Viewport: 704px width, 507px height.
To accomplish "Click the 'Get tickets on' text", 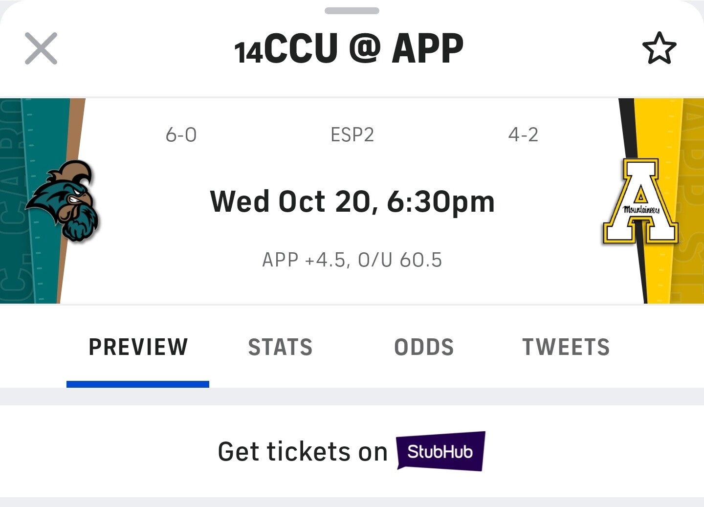I will 303,451.
